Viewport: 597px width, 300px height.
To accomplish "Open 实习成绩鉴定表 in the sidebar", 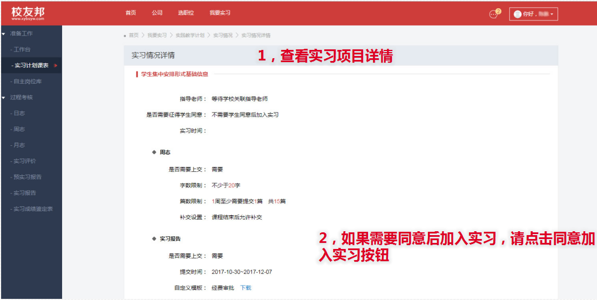I will coord(33,209).
